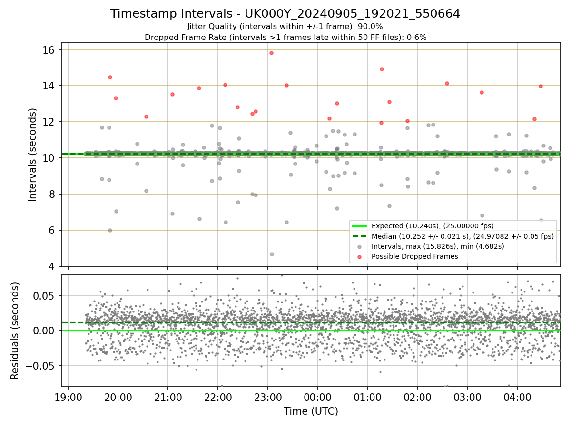Image resolution: width=571 pixels, height=428 pixels.
Task: Click the 01:00 x-axis tick label
Action: point(368,398)
